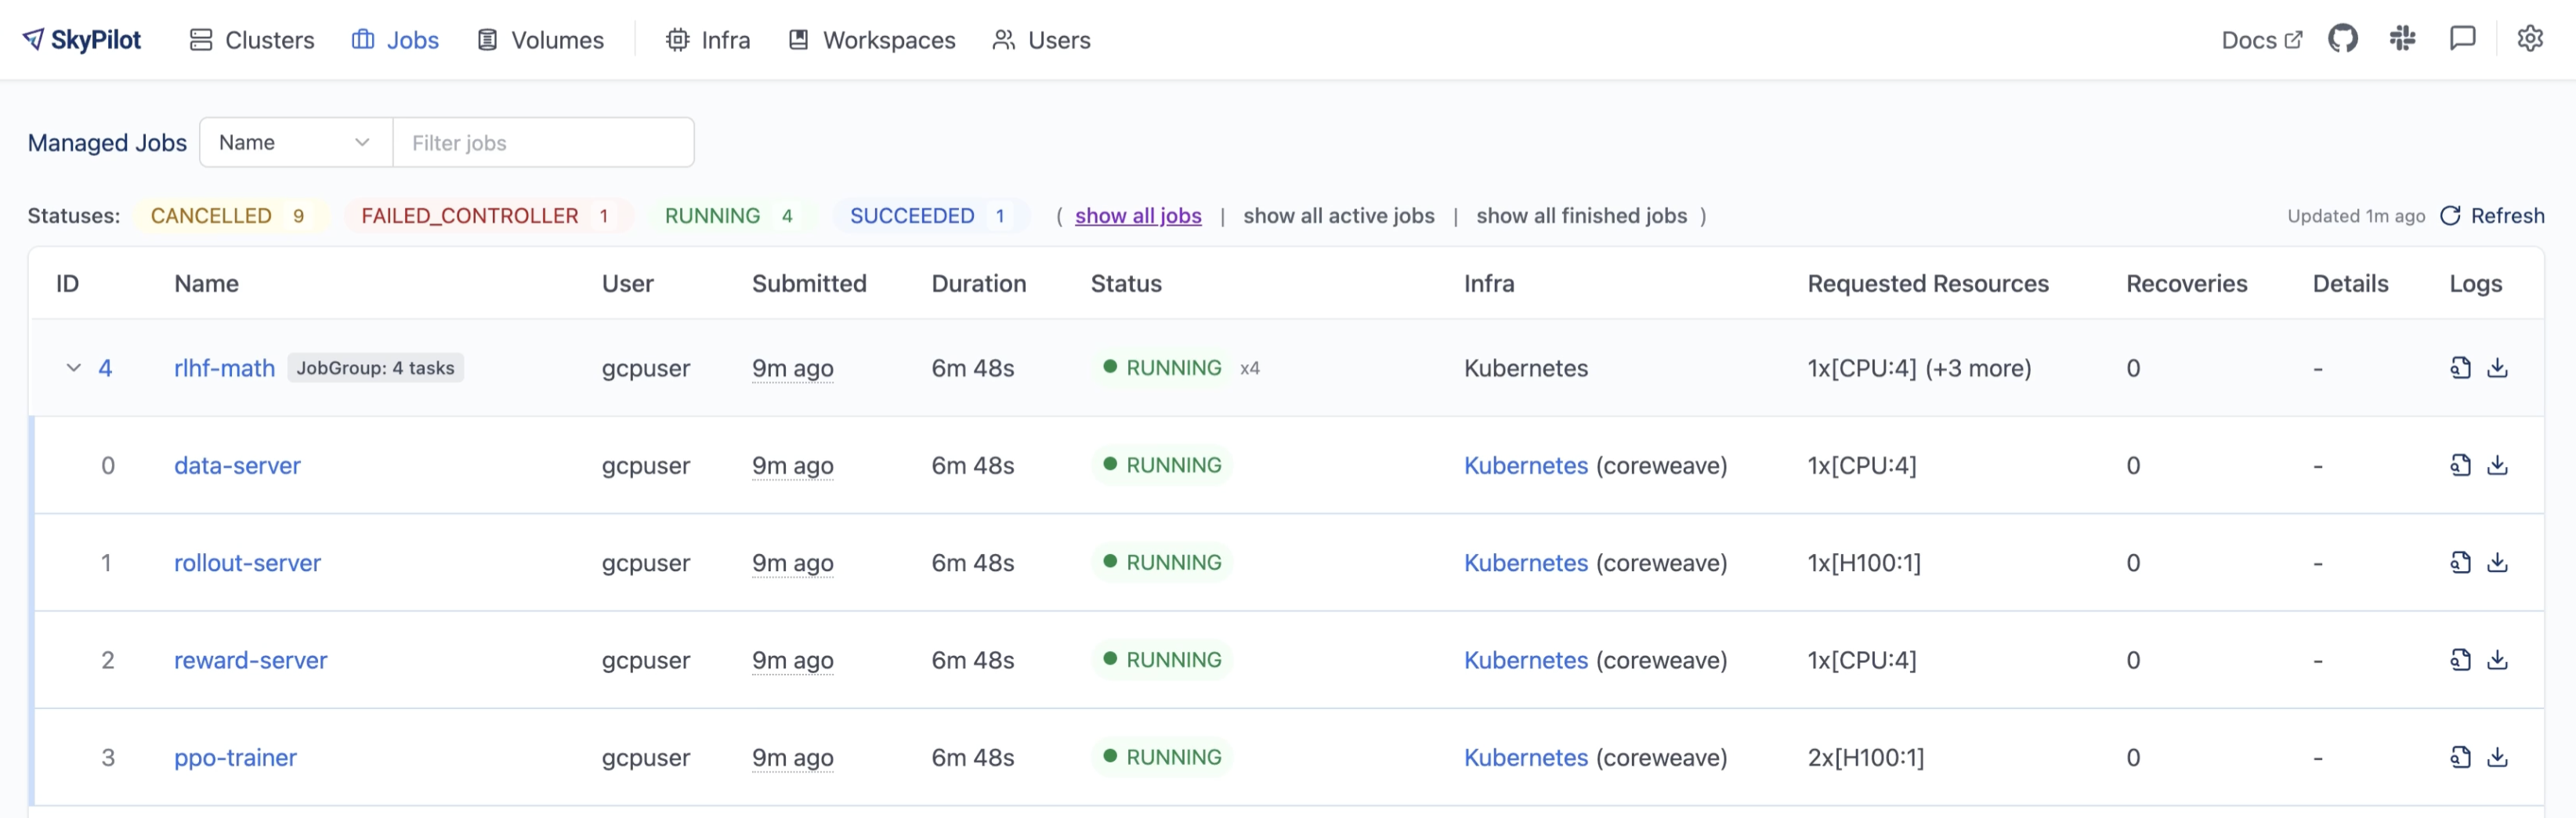This screenshot has width=2576, height=818.
Task: Download logs for the ppo-trainer task
Action: pos(2497,757)
